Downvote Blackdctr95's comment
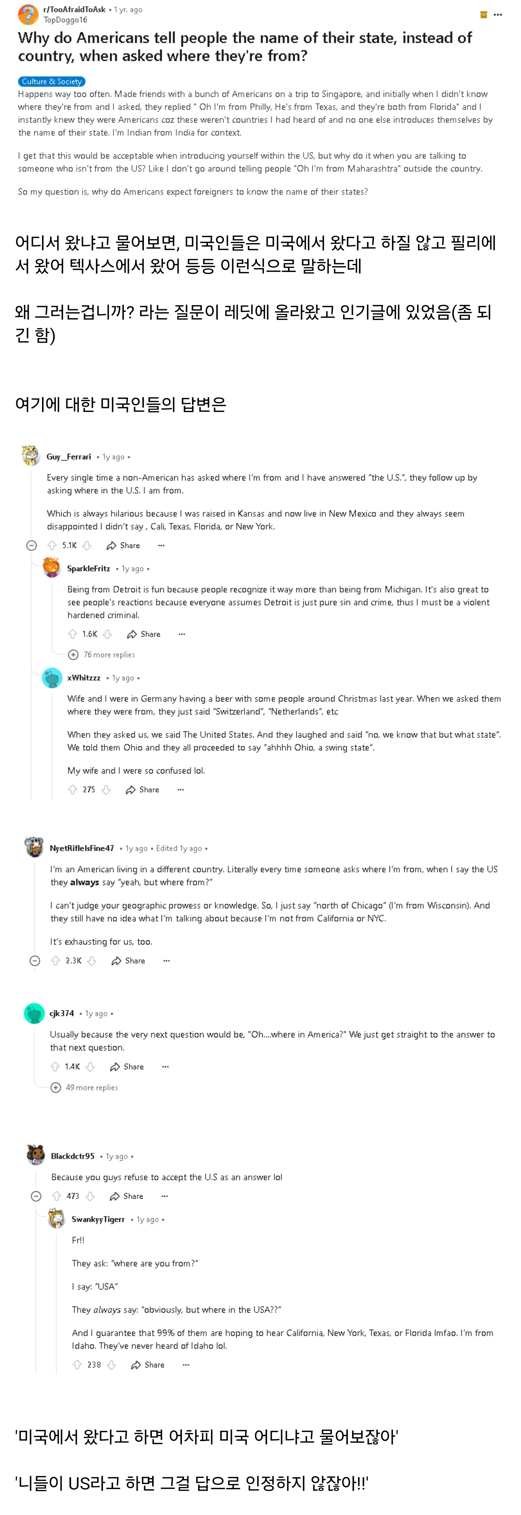This screenshot has width=521, height=1515. [91, 1196]
